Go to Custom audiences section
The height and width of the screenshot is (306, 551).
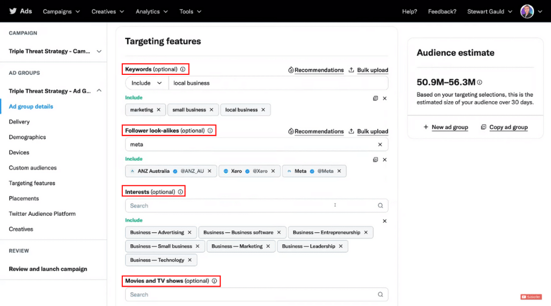33,168
